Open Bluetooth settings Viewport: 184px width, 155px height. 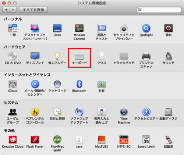[x=79, y=86]
